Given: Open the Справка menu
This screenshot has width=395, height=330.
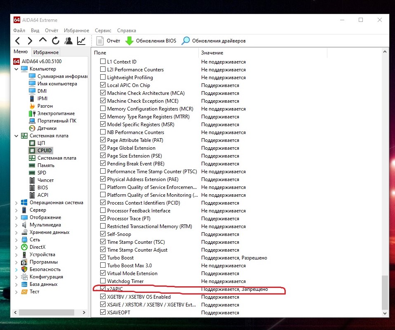Looking at the screenshot, I should click(127, 30).
